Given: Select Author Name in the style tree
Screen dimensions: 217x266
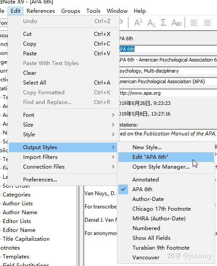Looking at the screenshot, I should 20,212.
